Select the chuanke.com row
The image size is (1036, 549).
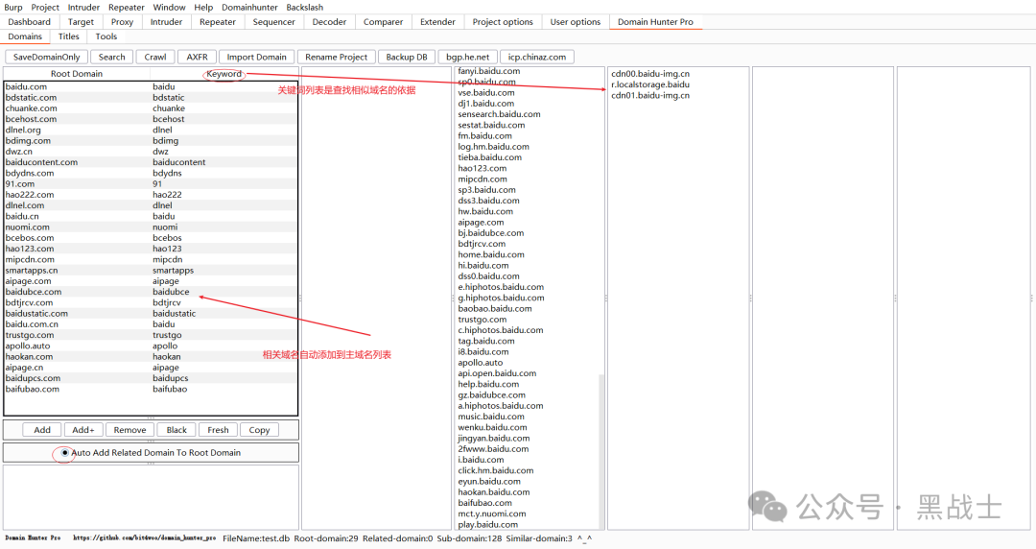coord(151,108)
